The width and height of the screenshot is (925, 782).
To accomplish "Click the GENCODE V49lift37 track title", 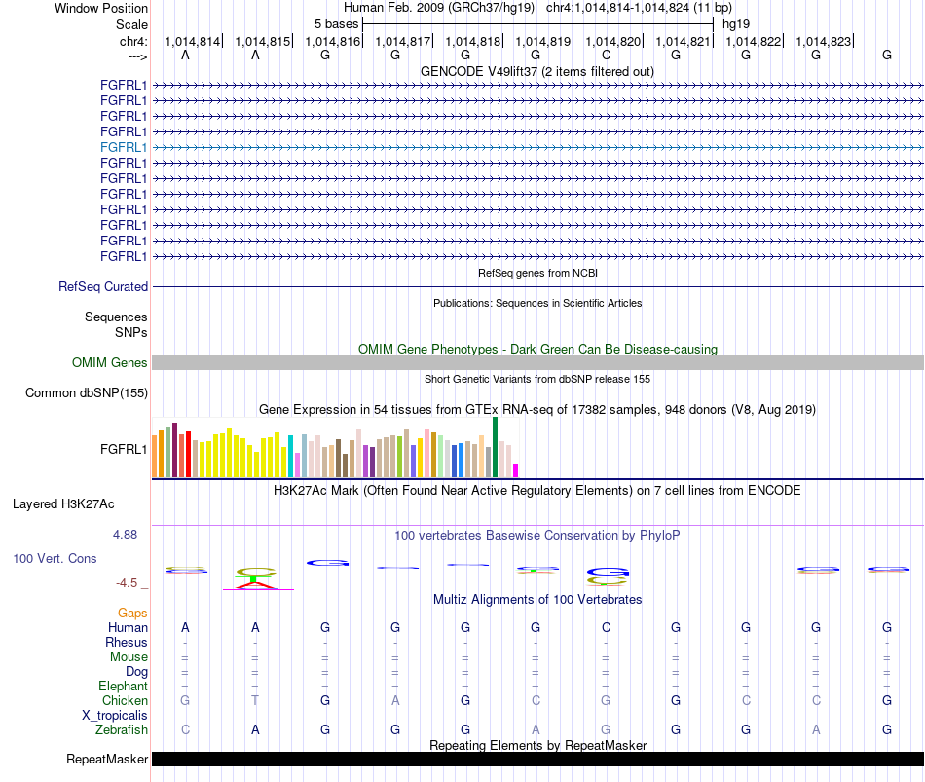I will (537, 72).
